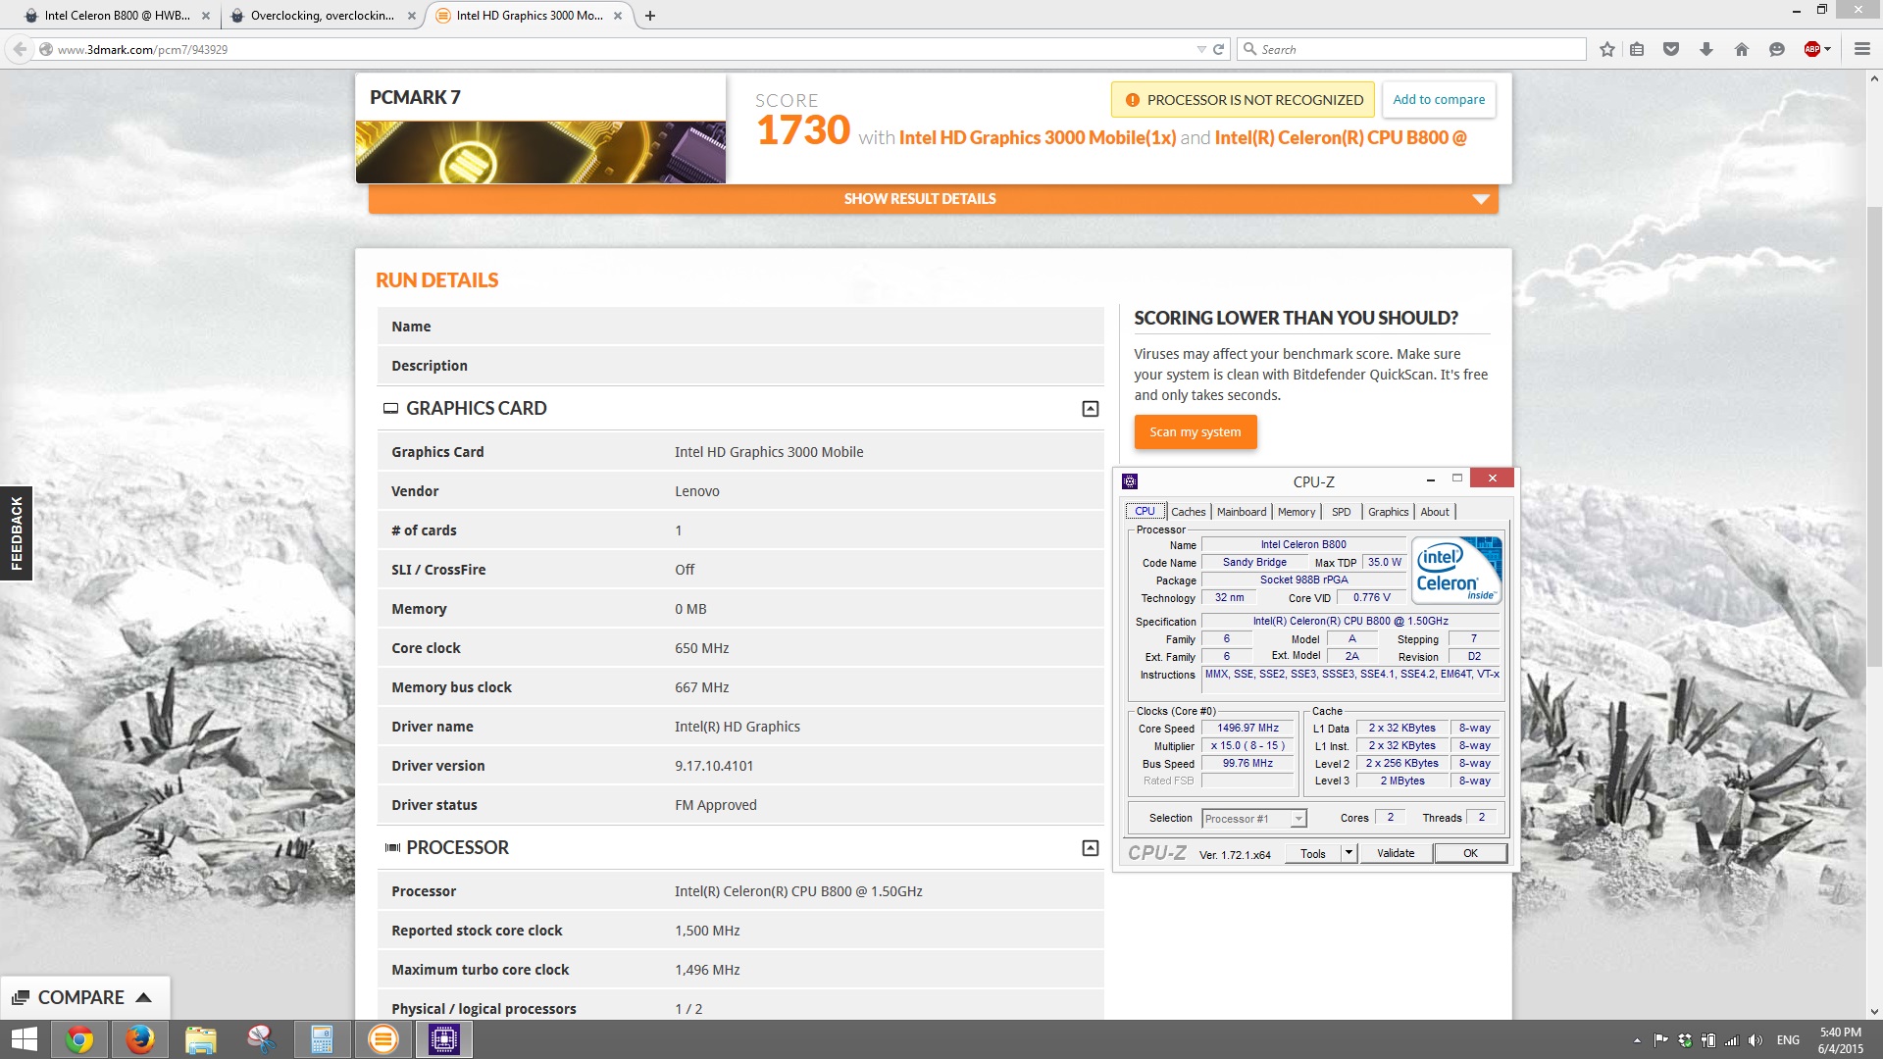This screenshot has width=1883, height=1059.
Task: Select CPU-Z Caches tab
Action: pos(1188,512)
